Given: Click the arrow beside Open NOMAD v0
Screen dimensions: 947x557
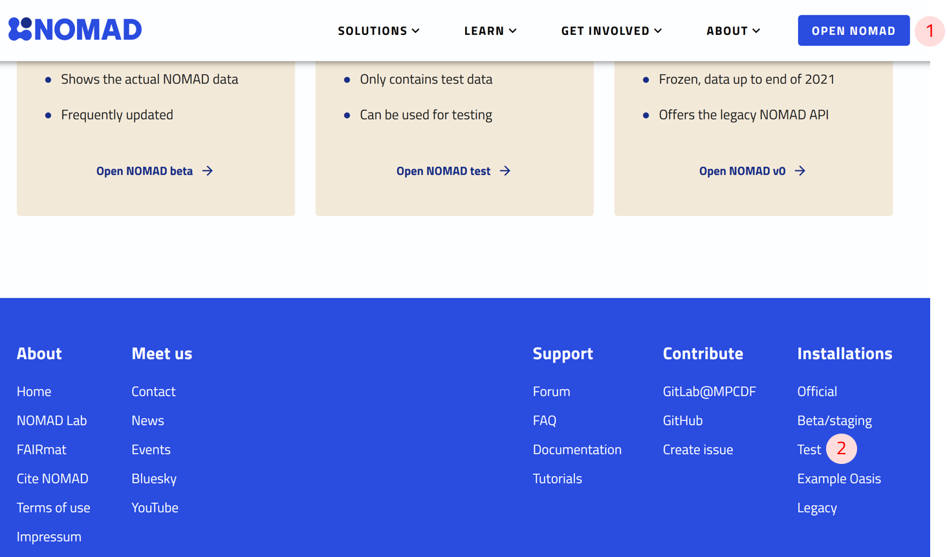Looking at the screenshot, I should [800, 171].
